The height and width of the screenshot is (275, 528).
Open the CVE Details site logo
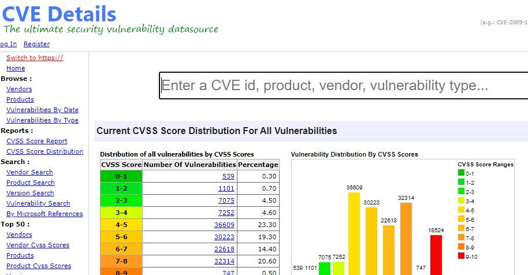pos(59,14)
